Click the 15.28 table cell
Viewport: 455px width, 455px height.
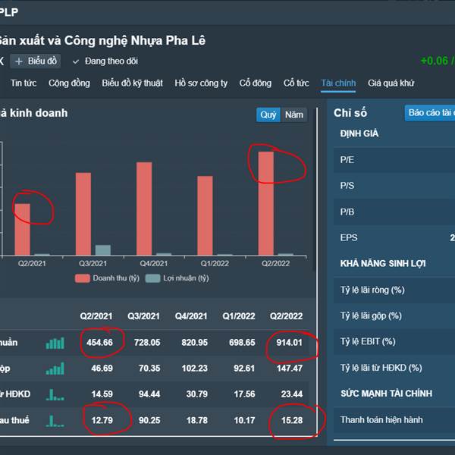click(292, 420)
